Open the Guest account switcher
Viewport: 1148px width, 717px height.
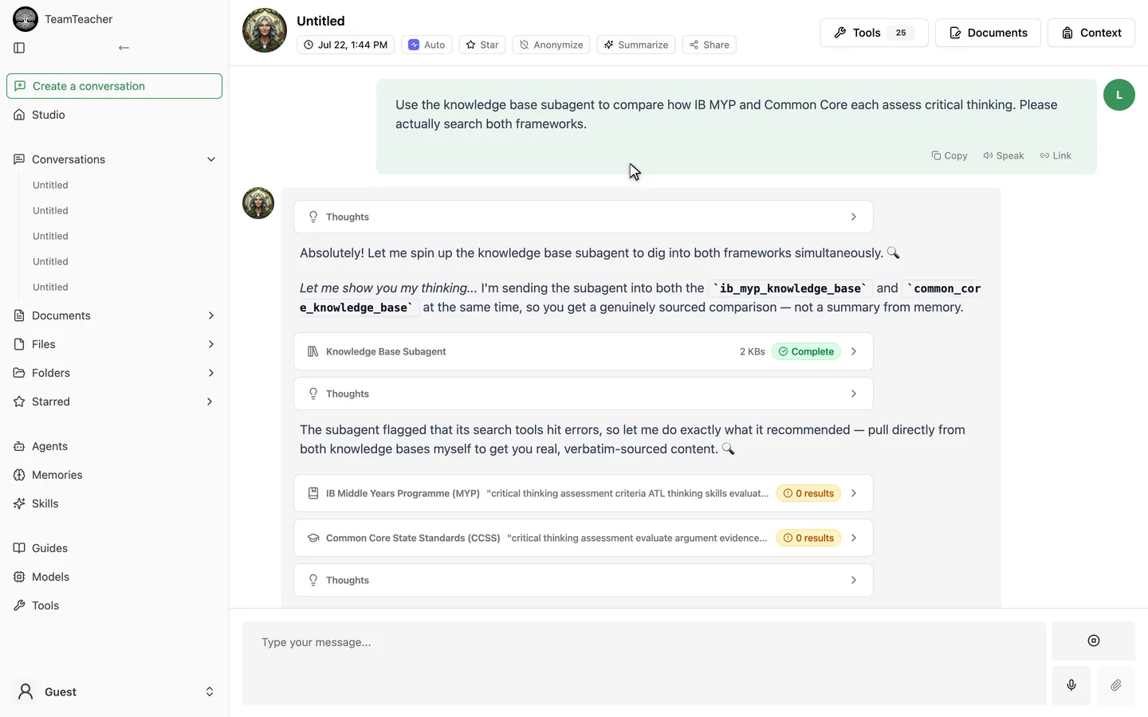coord(114,692)
